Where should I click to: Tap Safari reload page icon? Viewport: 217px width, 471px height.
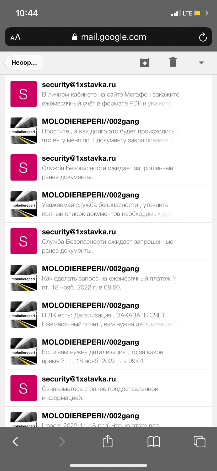point(203,37)
